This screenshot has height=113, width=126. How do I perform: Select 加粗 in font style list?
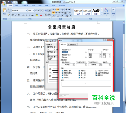pyautogui.click(x=90, y=57)
